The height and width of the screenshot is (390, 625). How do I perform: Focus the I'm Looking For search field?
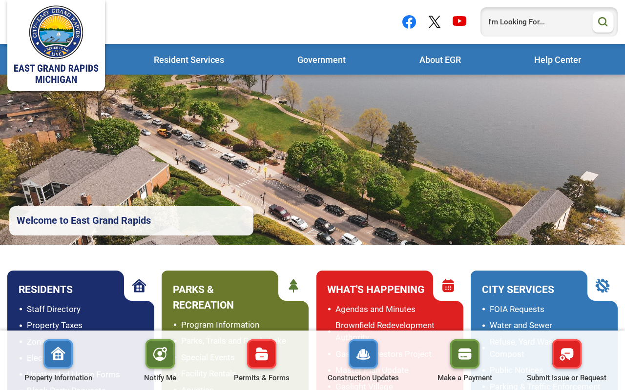(x=537, y=22)
